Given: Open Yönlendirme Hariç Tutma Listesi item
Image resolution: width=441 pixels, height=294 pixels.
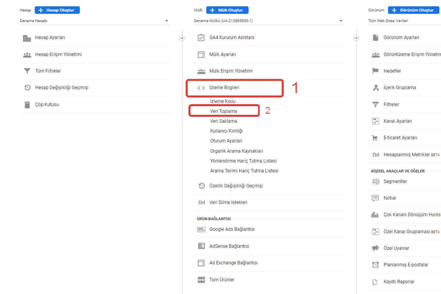Looking at the screenshot, I should (243, 161).
